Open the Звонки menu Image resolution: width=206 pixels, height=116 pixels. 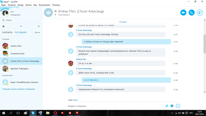click(x=29, y=5)
